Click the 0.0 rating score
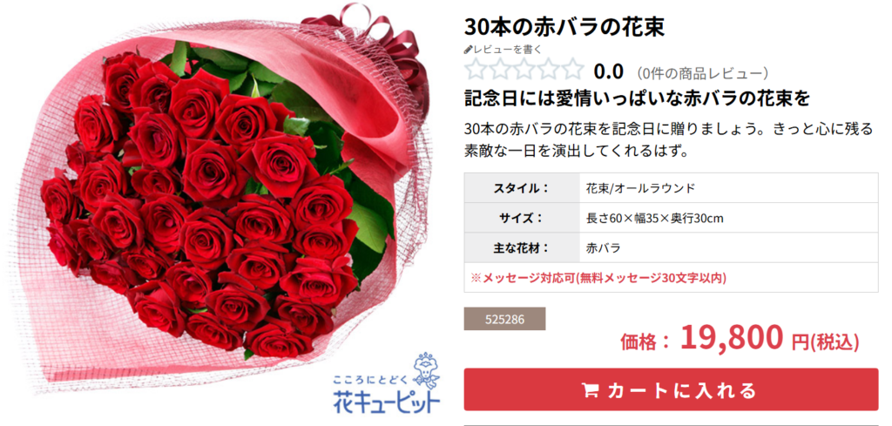This screenshot has height=426, width=892. 609,72
